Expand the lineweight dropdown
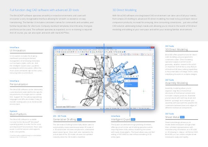 click(120, 54)
